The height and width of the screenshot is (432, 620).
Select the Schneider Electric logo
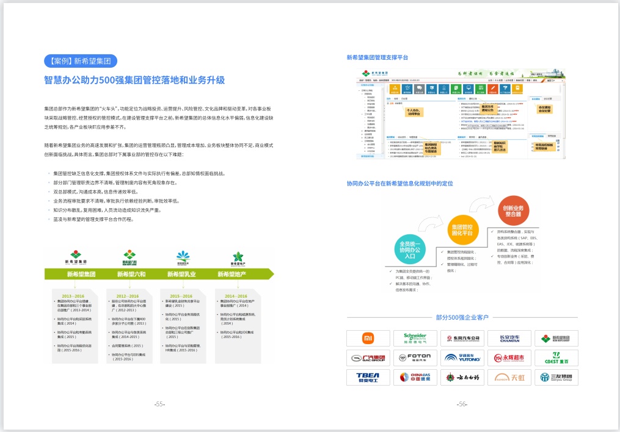click(x=415, y=338)
